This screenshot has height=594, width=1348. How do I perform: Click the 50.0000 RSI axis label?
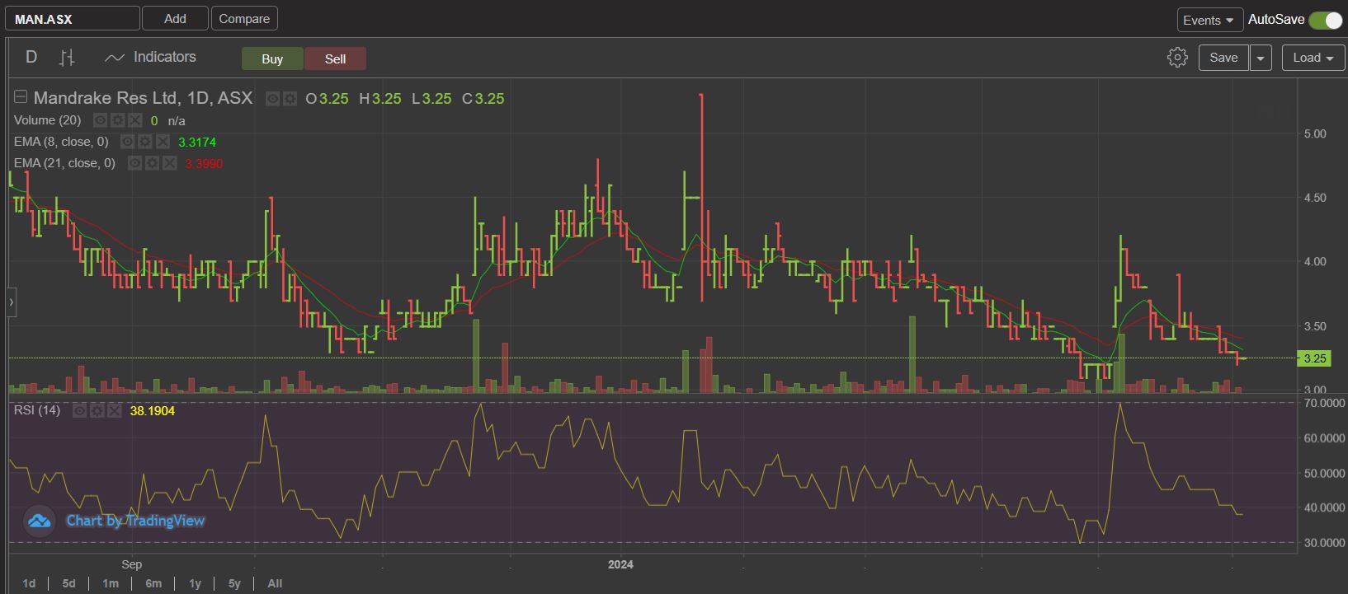coord(1322,473)
